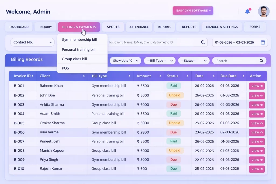The width and height of the screenshot is (276, 184).
Task: Click the search magnifier in the client search bar
Action: click(203, 42)
